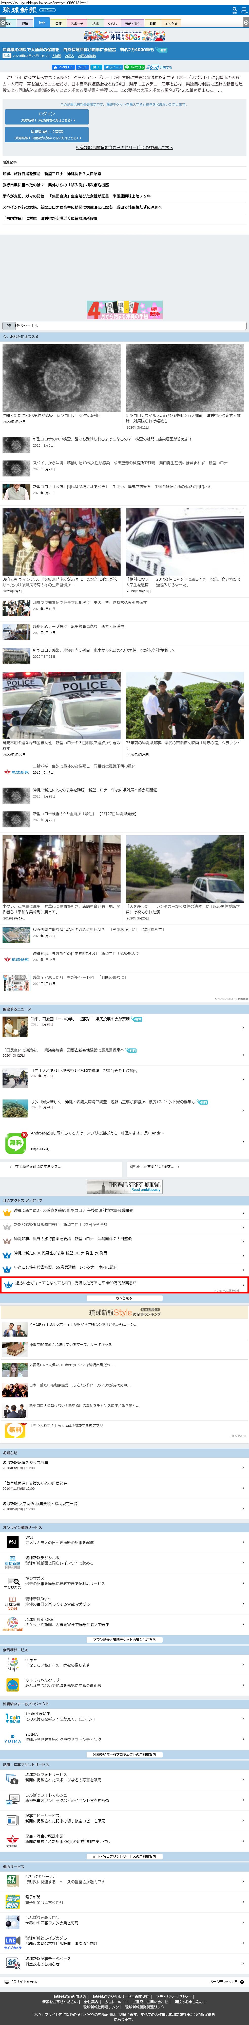
Task: Click the 共有する share icon
Action: point(160,68)
